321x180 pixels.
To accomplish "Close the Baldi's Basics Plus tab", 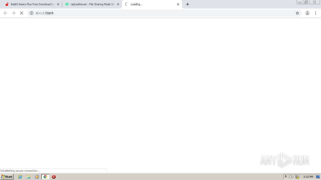I will 58,4.
